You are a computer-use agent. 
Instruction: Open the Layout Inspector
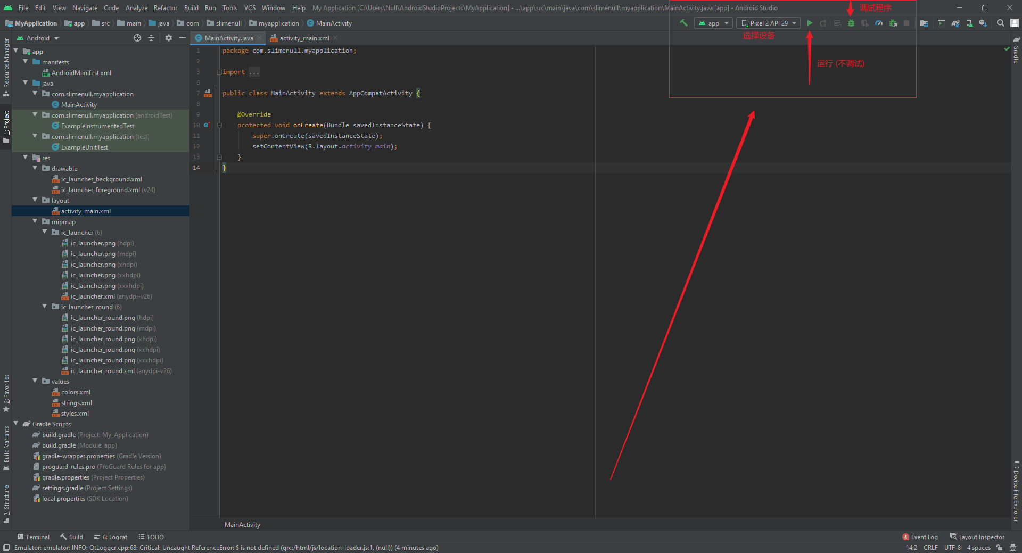[x=977, y=537]
